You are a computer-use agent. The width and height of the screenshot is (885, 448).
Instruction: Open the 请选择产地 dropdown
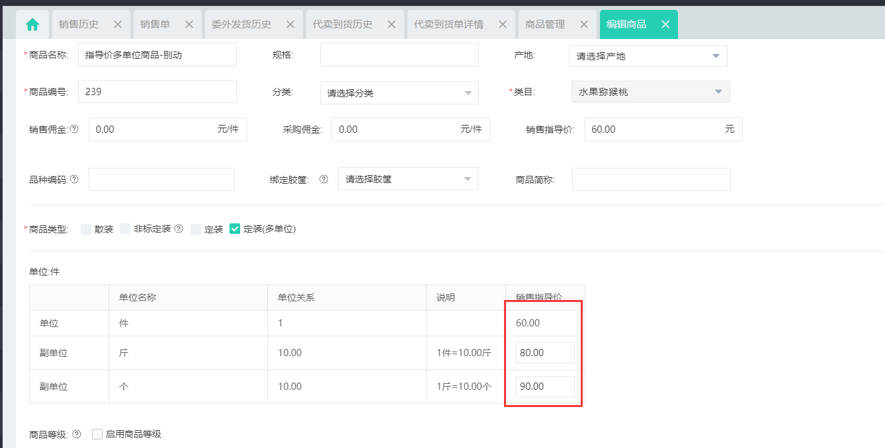[648, 56]
